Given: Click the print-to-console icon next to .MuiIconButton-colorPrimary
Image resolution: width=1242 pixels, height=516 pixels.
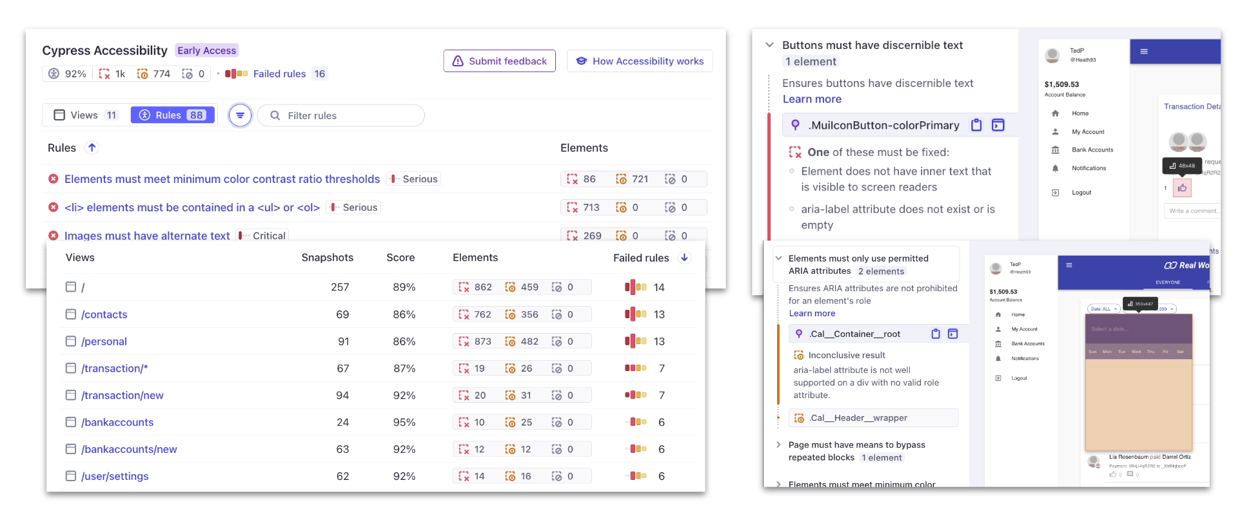Looking at the screenshot, I should tap(998, 125).
